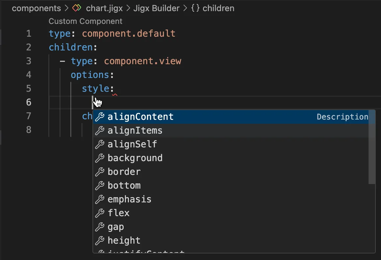Click type key on line 3
Image resolution: width=381 pixels, height=260 pixels.
click(82, 61)
